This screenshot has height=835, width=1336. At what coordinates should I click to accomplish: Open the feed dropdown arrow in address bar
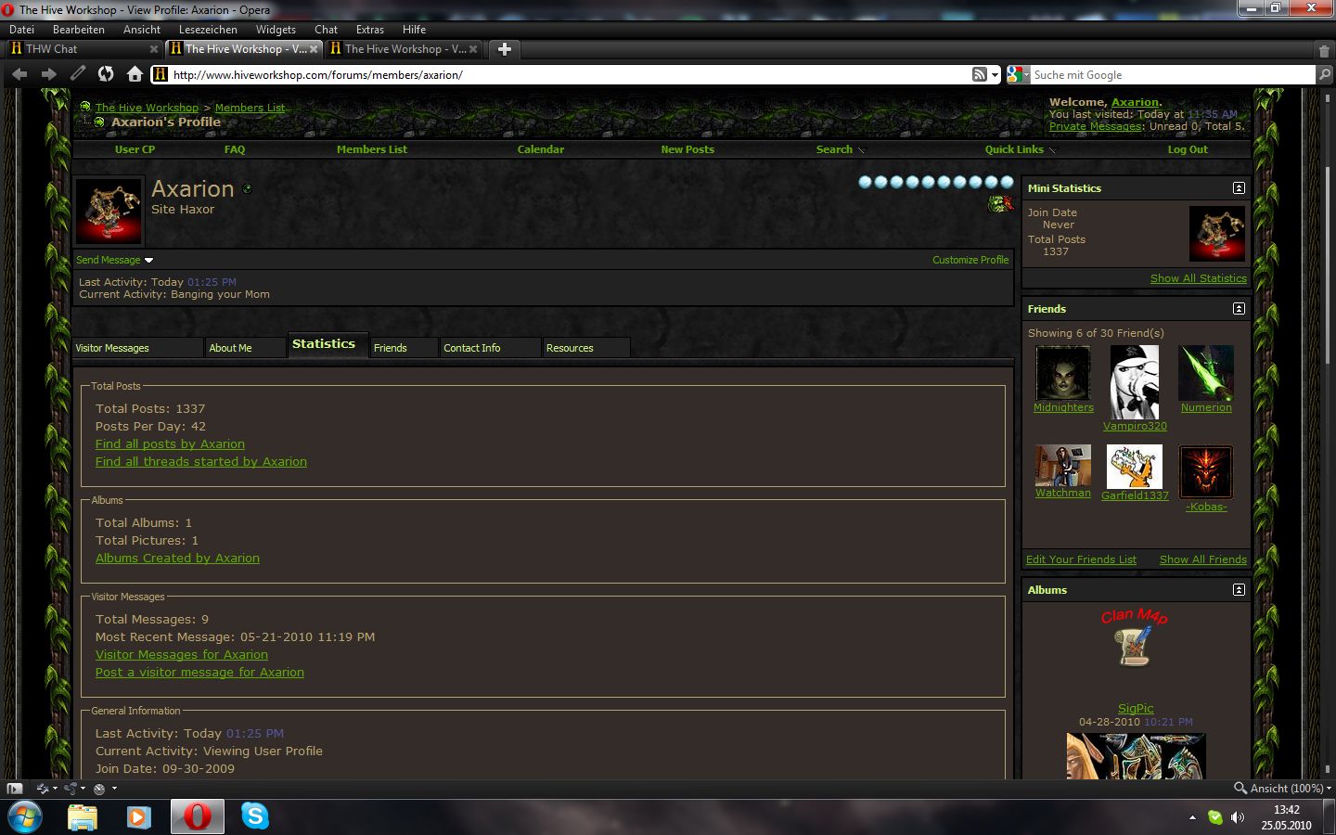(995, 75)
